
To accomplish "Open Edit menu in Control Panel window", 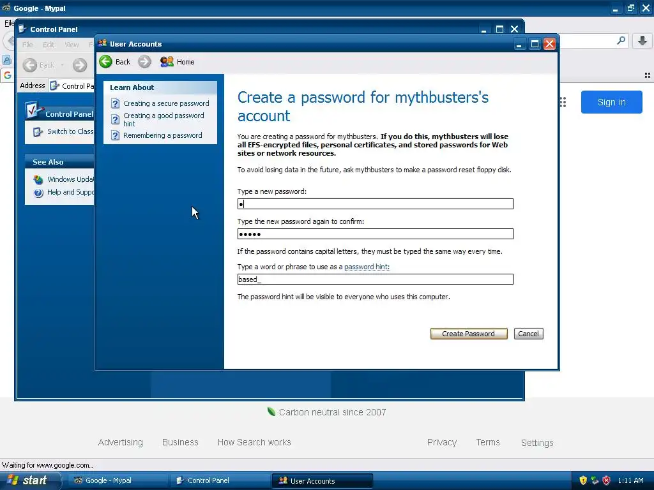I will (x=49, y=45).
